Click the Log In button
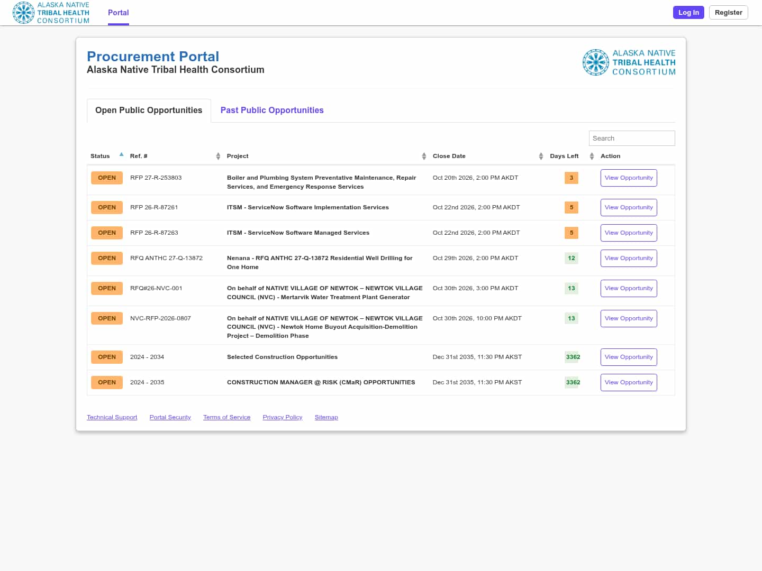762x571 pixels. point(688,12)
